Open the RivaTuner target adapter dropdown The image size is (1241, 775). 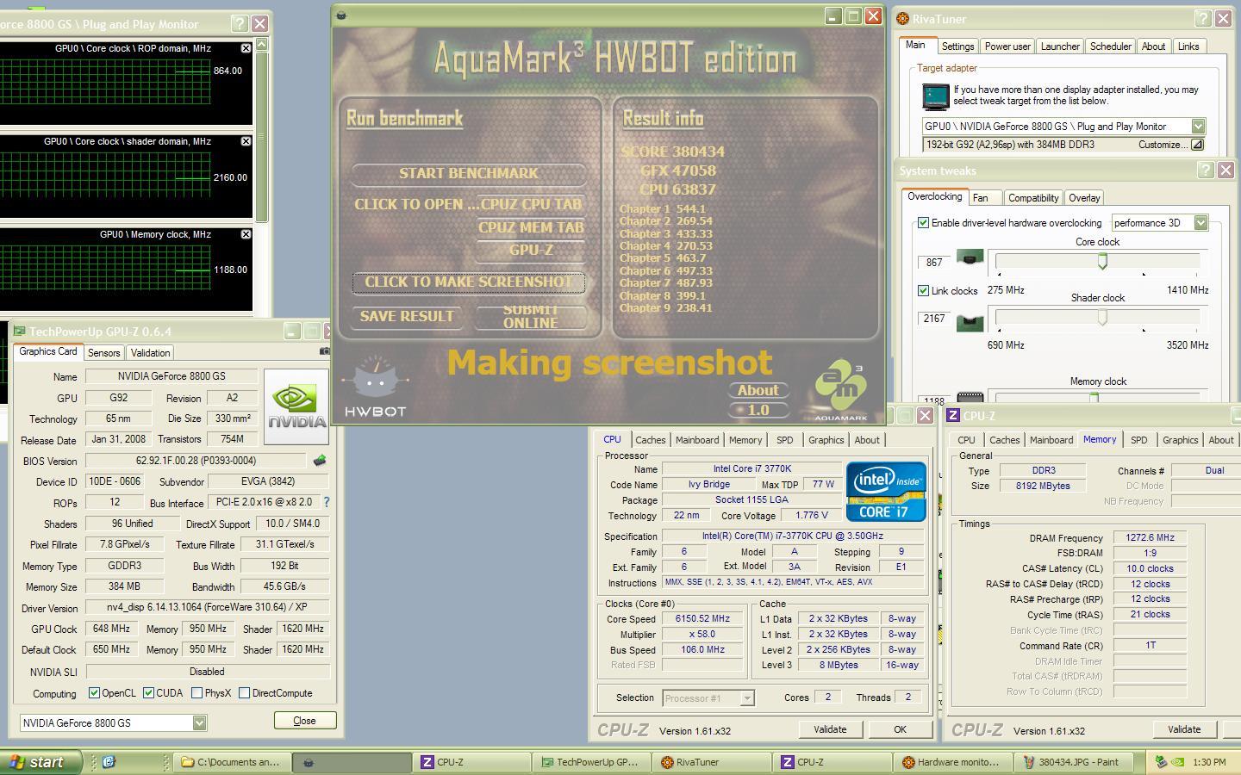click(1198, 127)
